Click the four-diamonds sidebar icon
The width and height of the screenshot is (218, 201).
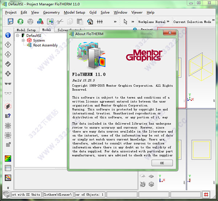point(8,74)
